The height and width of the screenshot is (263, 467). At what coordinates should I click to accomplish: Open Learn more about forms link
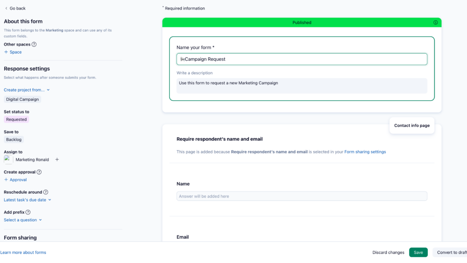[23, 253]
